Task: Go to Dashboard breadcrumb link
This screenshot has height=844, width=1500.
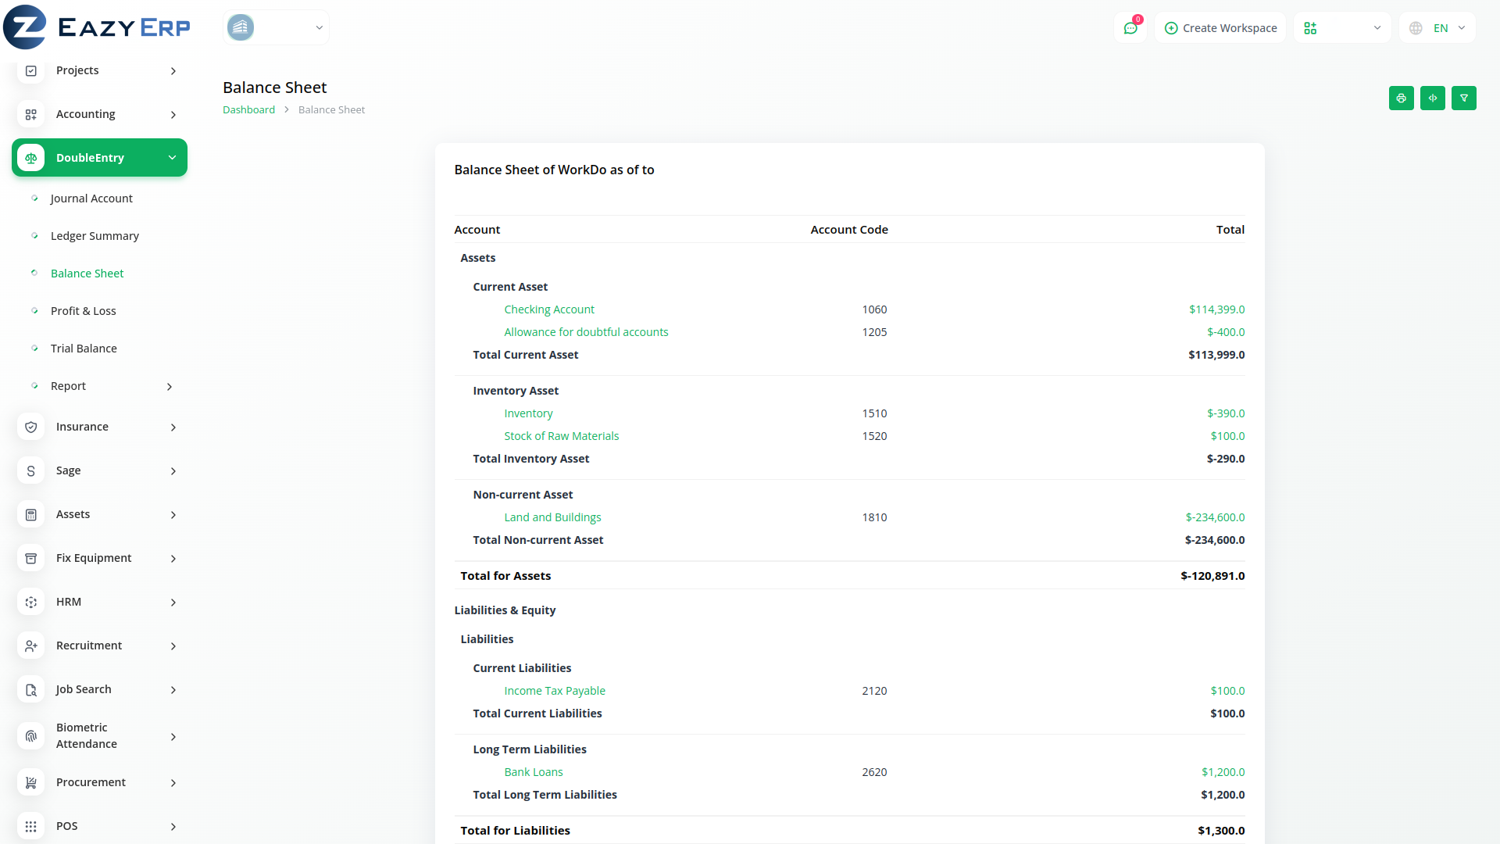Action: (248, 110)
